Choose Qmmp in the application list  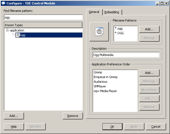(x=98, y=72)
